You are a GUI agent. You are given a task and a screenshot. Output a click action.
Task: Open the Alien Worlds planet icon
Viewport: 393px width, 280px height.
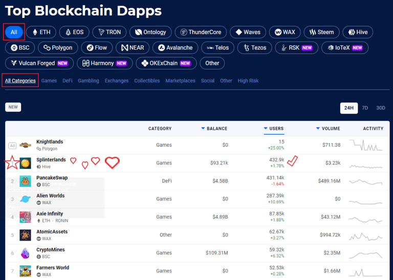point(25,199)
